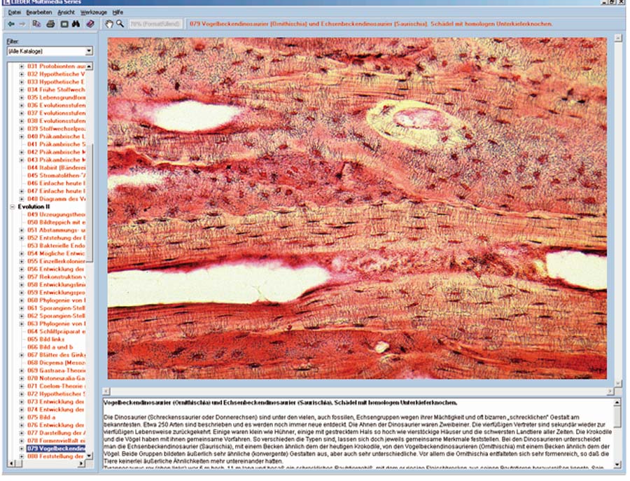The height and width of the screenshot is (481, 630).
Task: Select tree entry 064 Schliffpräparat
Action: (56, 331)
